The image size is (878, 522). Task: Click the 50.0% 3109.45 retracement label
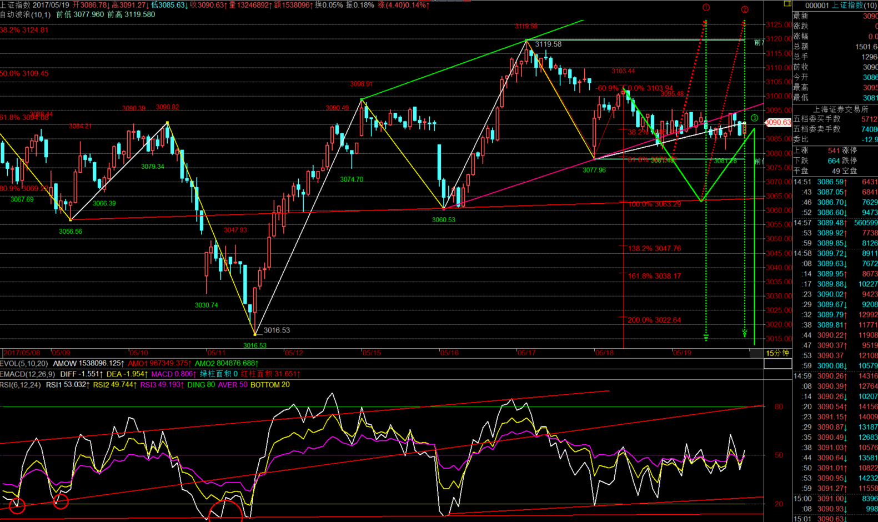click(24, 73)
